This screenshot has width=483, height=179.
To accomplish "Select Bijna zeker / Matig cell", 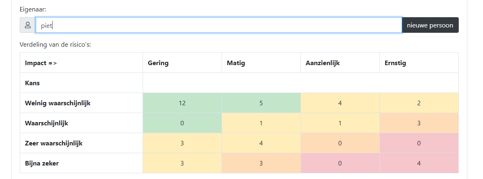I will [261, 163].
